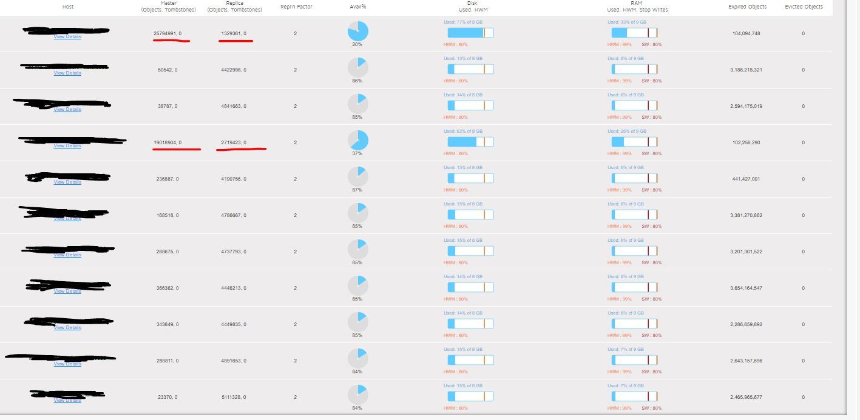Click the Expired Objects column header
This screenshot has width=860, height=420.
pos(747,7)
